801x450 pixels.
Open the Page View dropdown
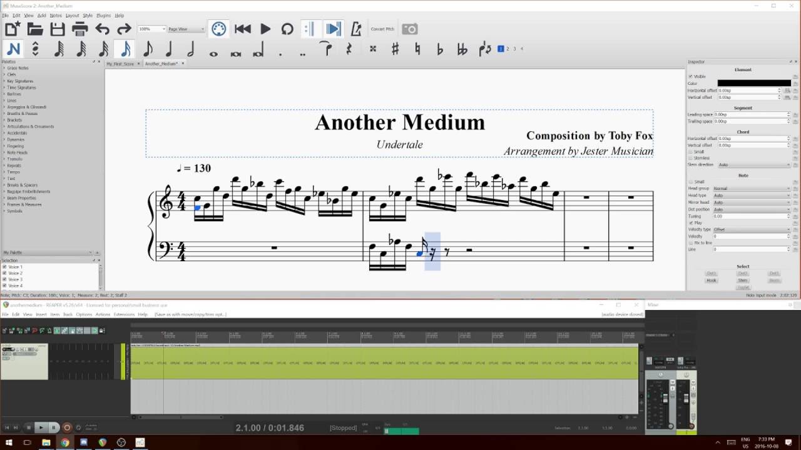coord(186,29)
